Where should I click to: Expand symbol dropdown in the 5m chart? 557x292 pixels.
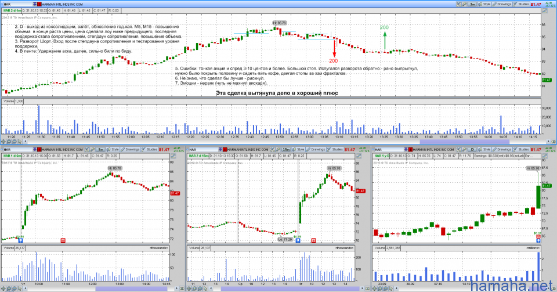tap(35, 150)
